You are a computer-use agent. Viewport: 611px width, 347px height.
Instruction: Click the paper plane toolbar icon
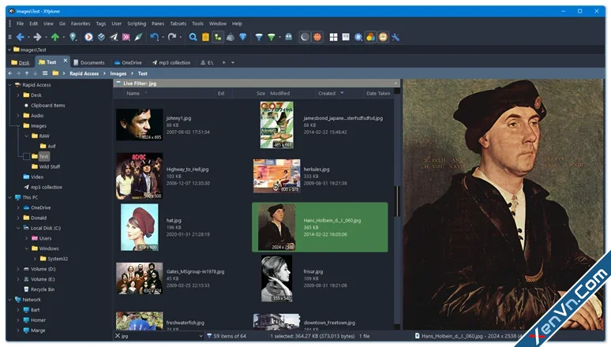tap(114, 37)
